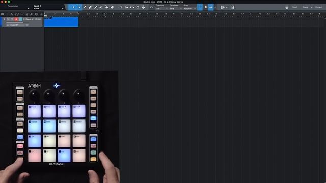Minimize the window with yellow button

pyautogui.click(x=6, y=2)
